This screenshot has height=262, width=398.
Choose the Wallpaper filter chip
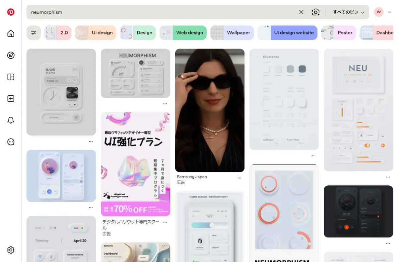pyautogui.click(x=232, y=33)
